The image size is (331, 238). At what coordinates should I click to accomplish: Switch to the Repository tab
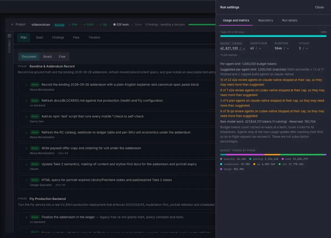266,20
